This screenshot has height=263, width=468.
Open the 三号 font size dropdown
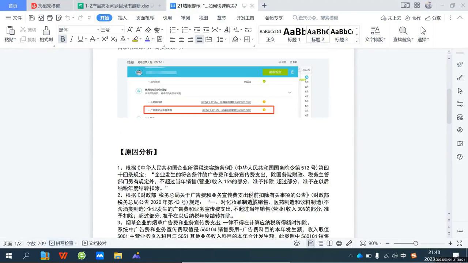pos(122,29)
